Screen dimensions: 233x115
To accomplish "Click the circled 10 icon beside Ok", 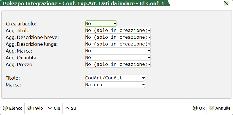I will (x=195, y=108).
